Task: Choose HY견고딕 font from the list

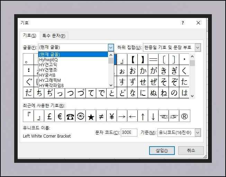Action: tap(73, 65)
